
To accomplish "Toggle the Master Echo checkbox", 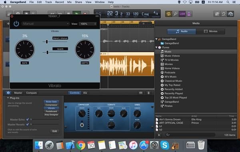I will point(27,119).
